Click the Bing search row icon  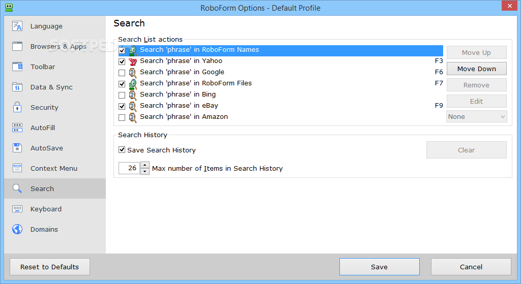tap(133, 95)
